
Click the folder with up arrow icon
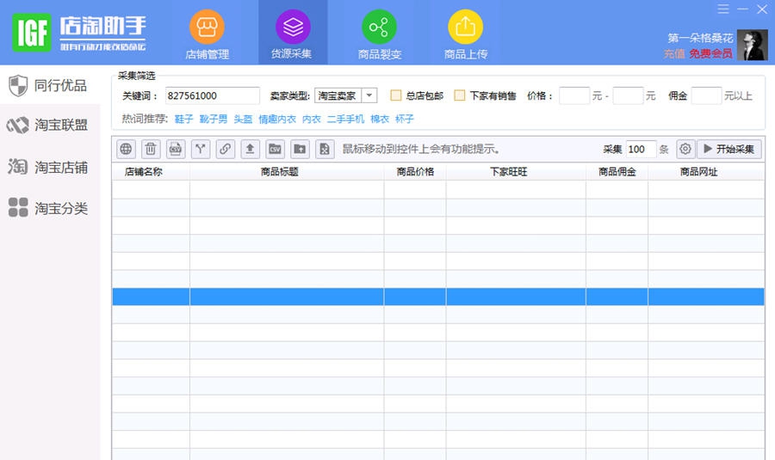pyautogui.click(x=300, y=149)
